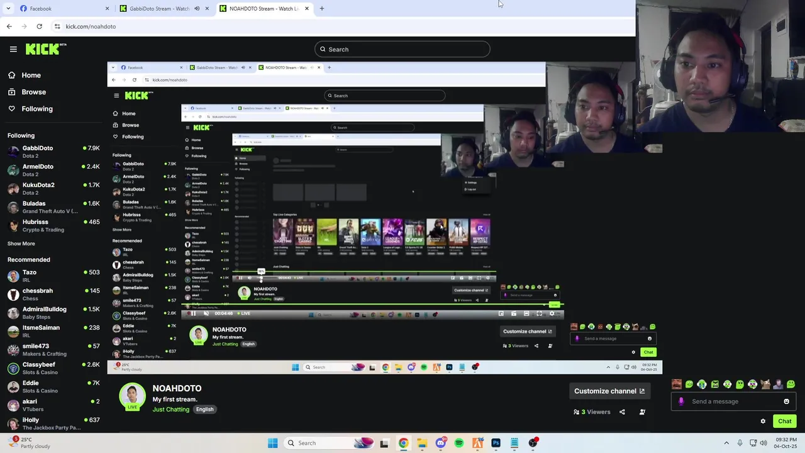Show the 3 Viewers list
Screen dimensions: 805x453
(592, 412)
